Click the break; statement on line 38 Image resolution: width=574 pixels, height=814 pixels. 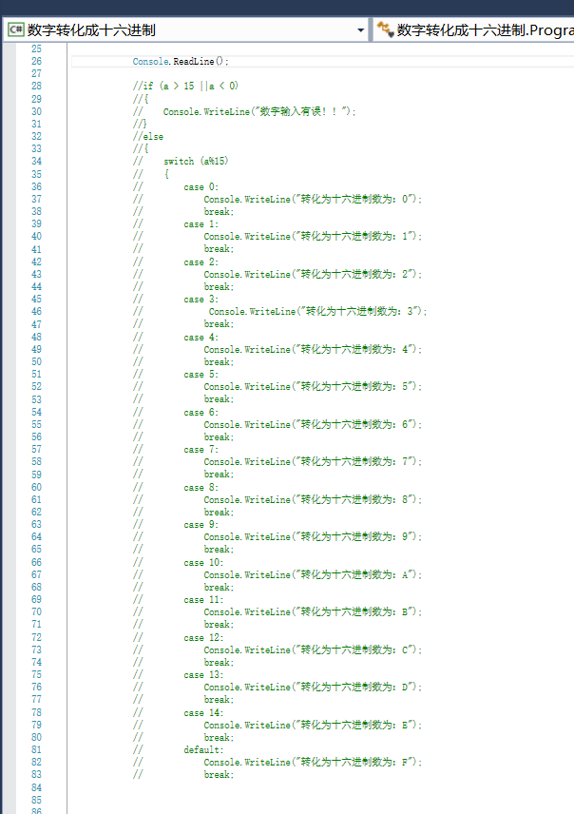point(219,212)
